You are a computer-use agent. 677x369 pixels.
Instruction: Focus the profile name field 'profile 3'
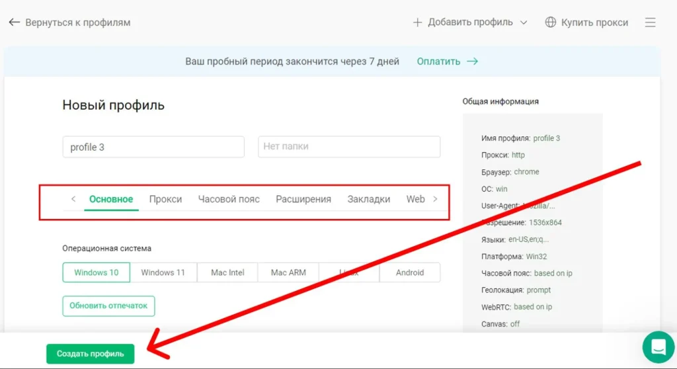[153, 147]
